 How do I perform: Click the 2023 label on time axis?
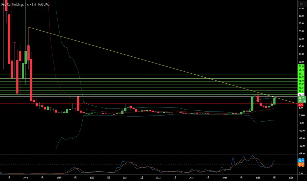click(191, 178)
